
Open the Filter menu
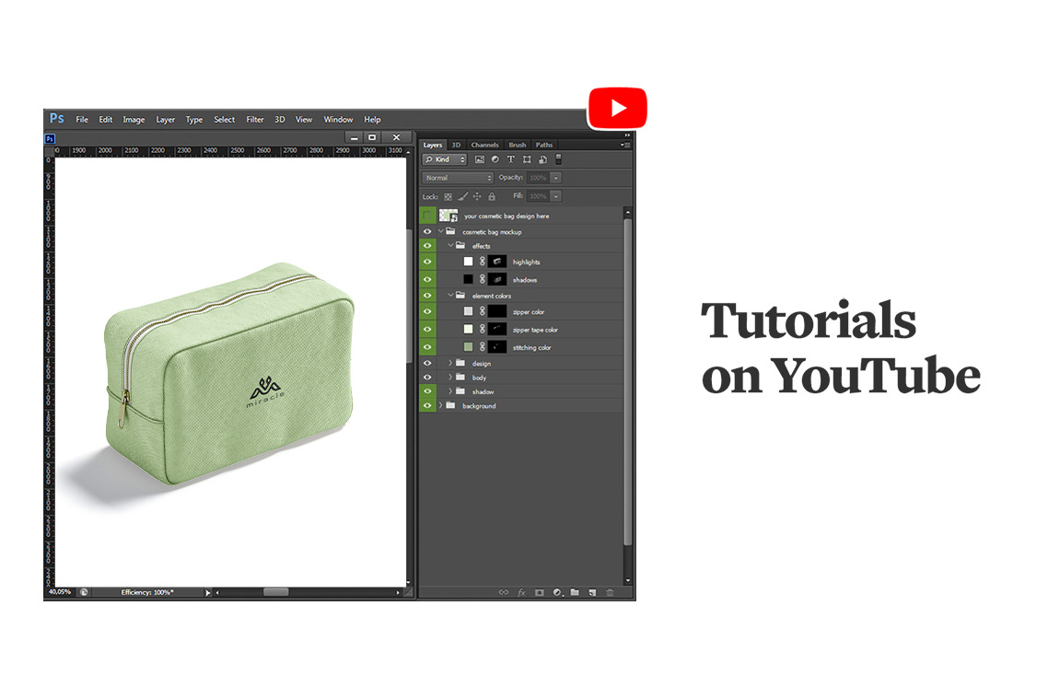(255, 120)
